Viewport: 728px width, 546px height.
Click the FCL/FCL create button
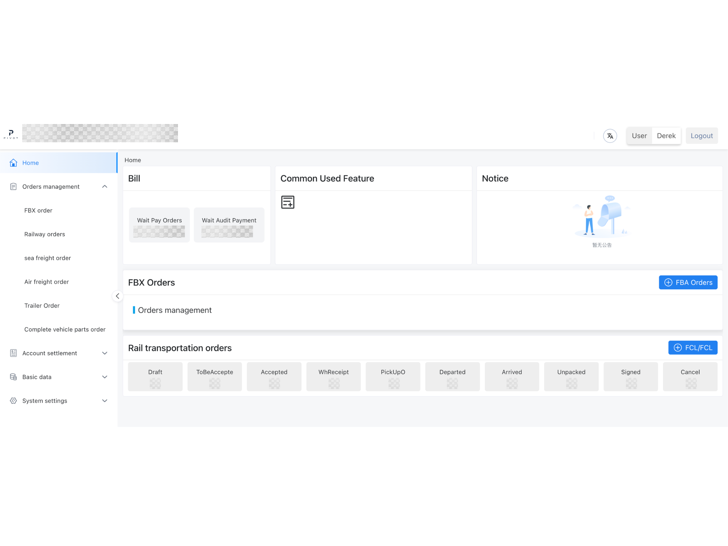coord(693,347)
